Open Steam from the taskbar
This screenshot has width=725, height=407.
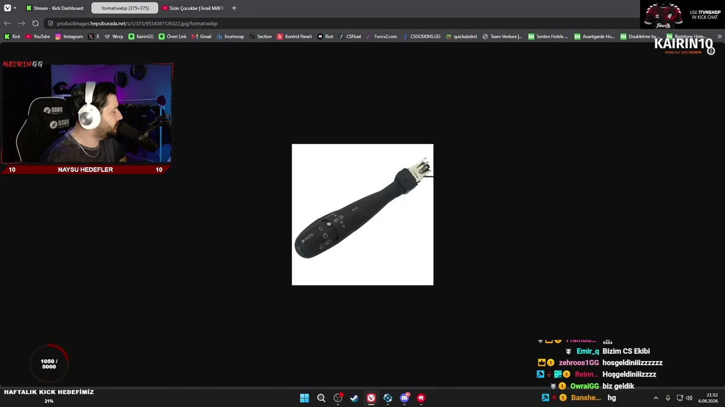coord(354,398)
